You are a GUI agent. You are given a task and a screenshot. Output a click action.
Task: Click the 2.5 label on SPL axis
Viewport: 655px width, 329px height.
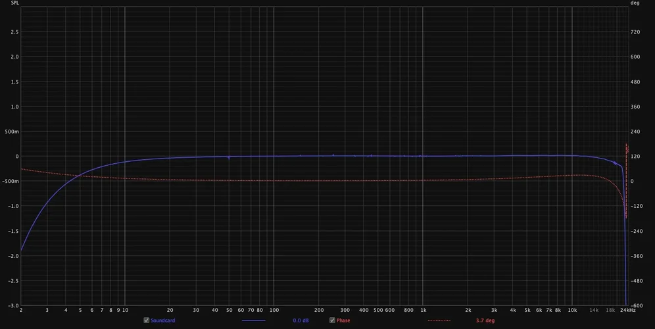pos(15,32)
